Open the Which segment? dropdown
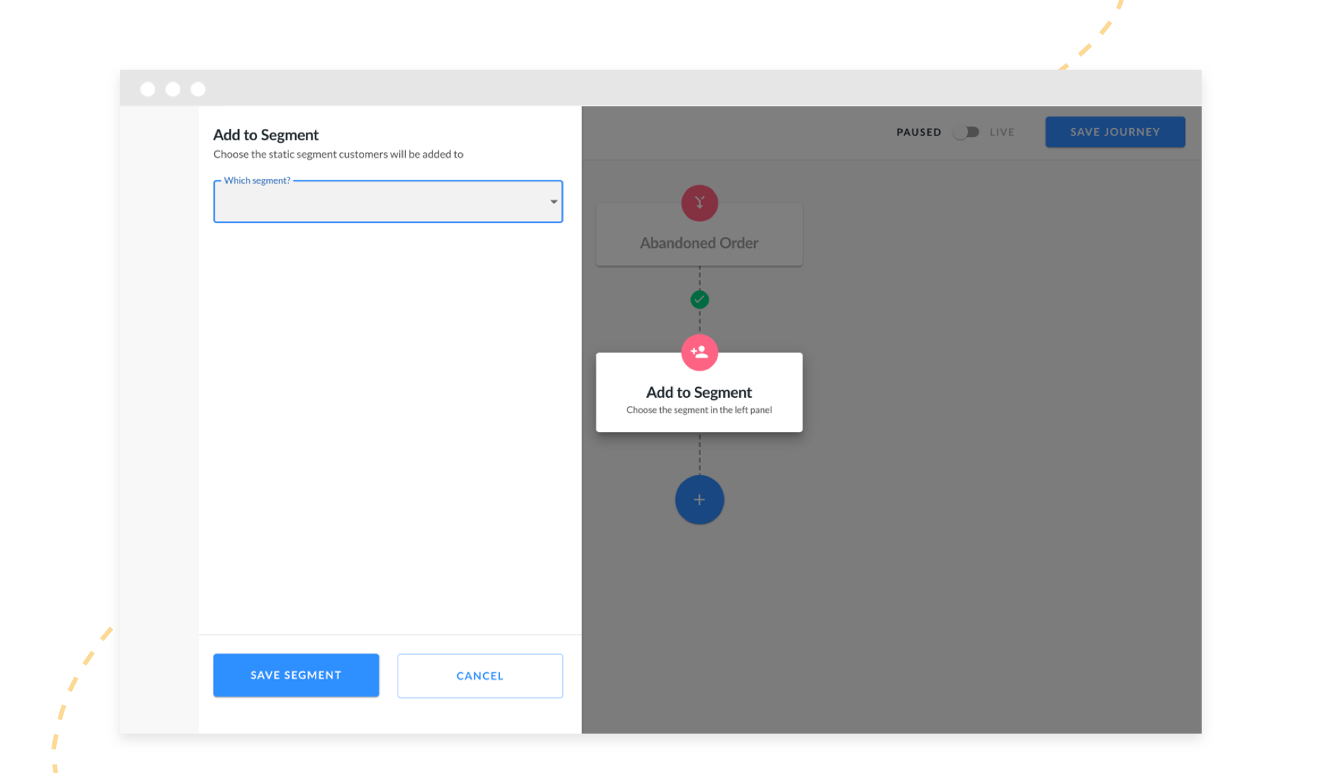This screenshot has width=1320, height=773. pos(388,202)
